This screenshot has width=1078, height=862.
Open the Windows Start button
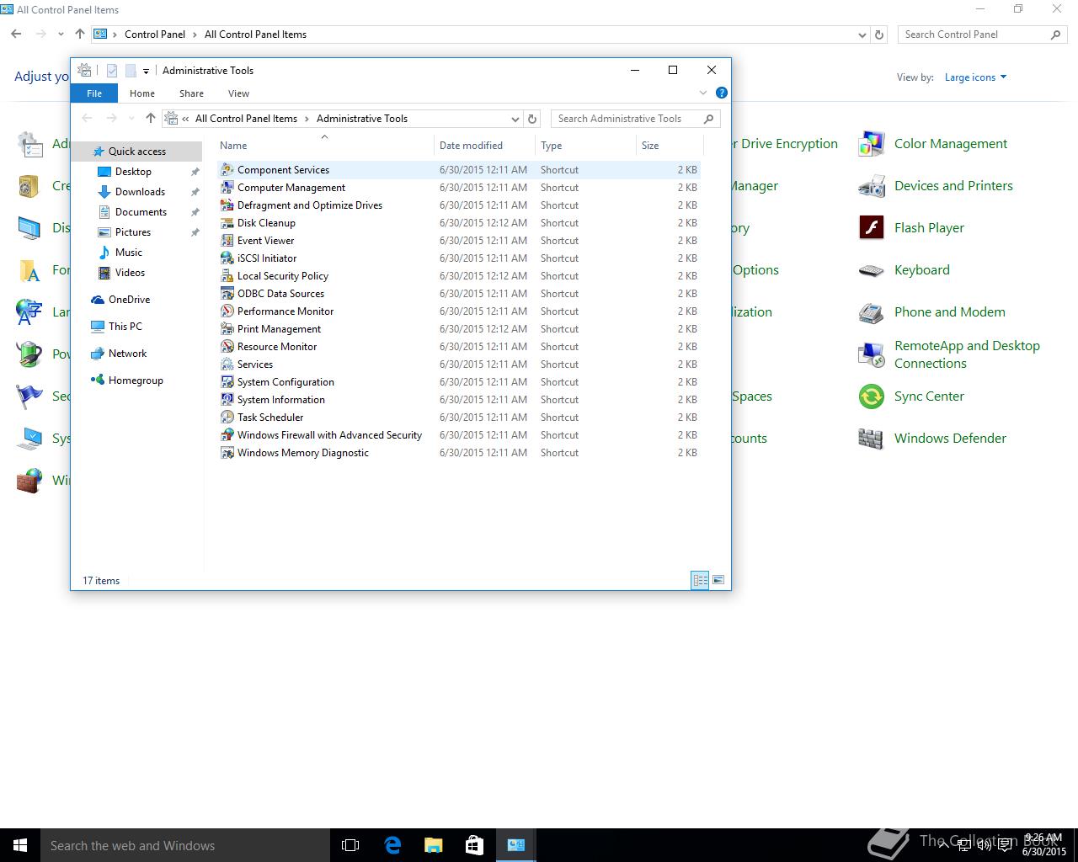pos(20,845)
